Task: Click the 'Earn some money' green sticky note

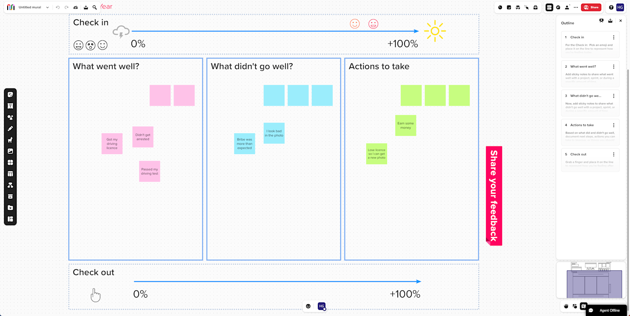Action: (405, 125)
